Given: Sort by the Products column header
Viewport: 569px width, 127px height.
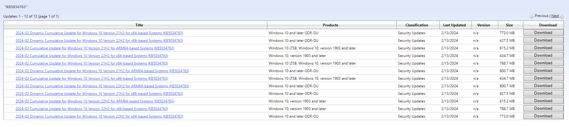Looking at the screenshot, I should 330,25.
